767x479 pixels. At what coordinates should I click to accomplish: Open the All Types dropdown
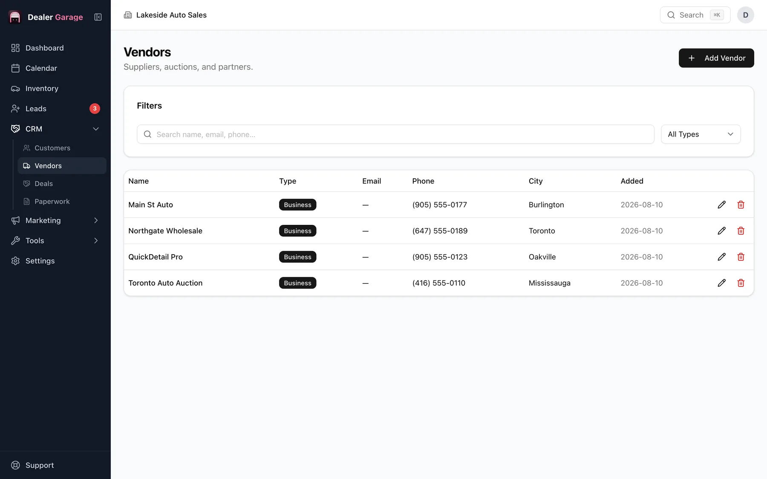coord(701,134)
